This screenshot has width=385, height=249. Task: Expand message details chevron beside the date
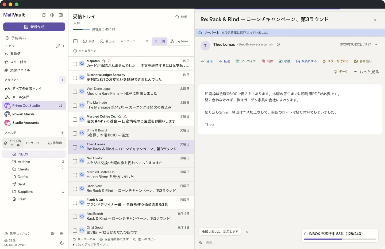376,44
